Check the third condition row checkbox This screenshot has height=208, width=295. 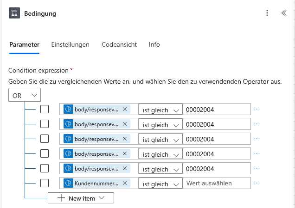(x=45, y=139)
